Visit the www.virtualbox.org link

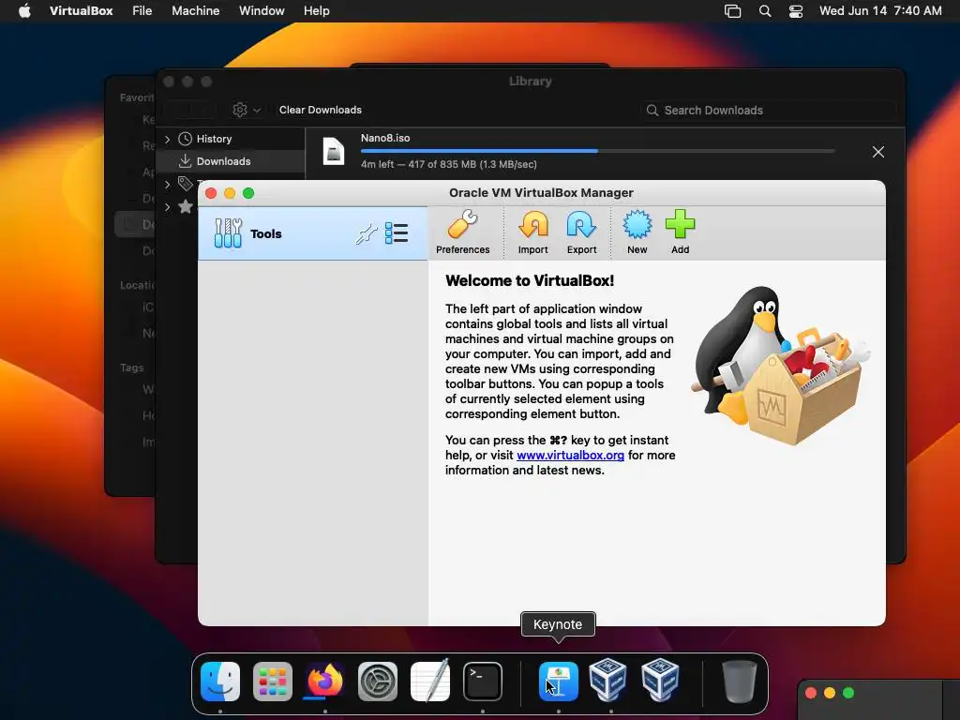[570, 455]
